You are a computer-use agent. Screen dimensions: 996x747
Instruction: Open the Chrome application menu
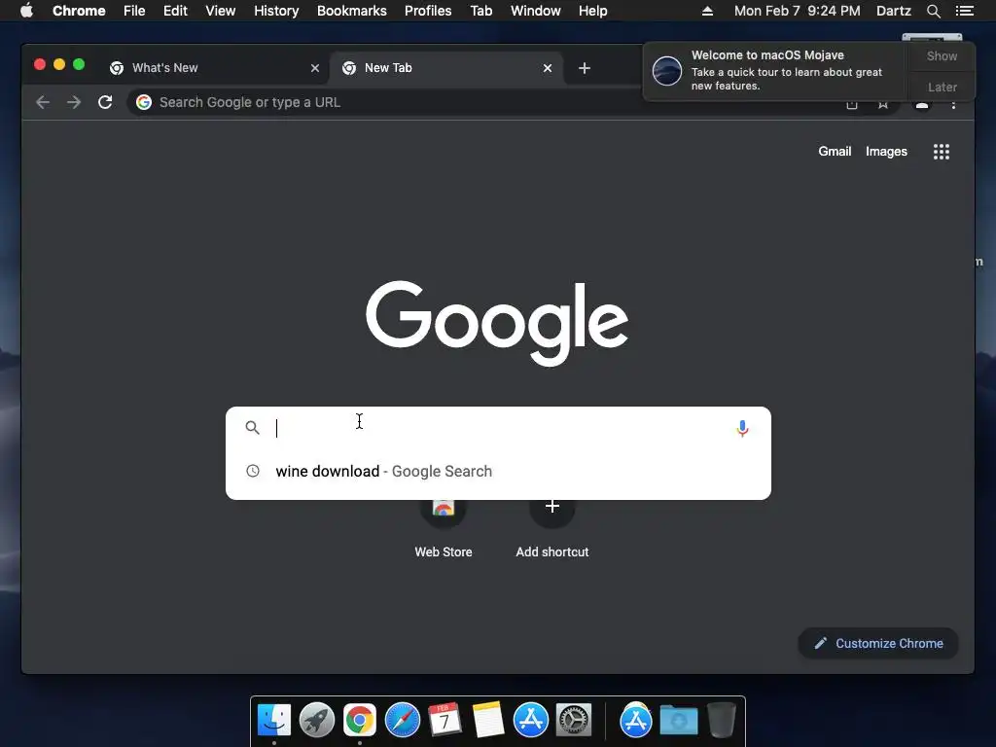[79, 11]
